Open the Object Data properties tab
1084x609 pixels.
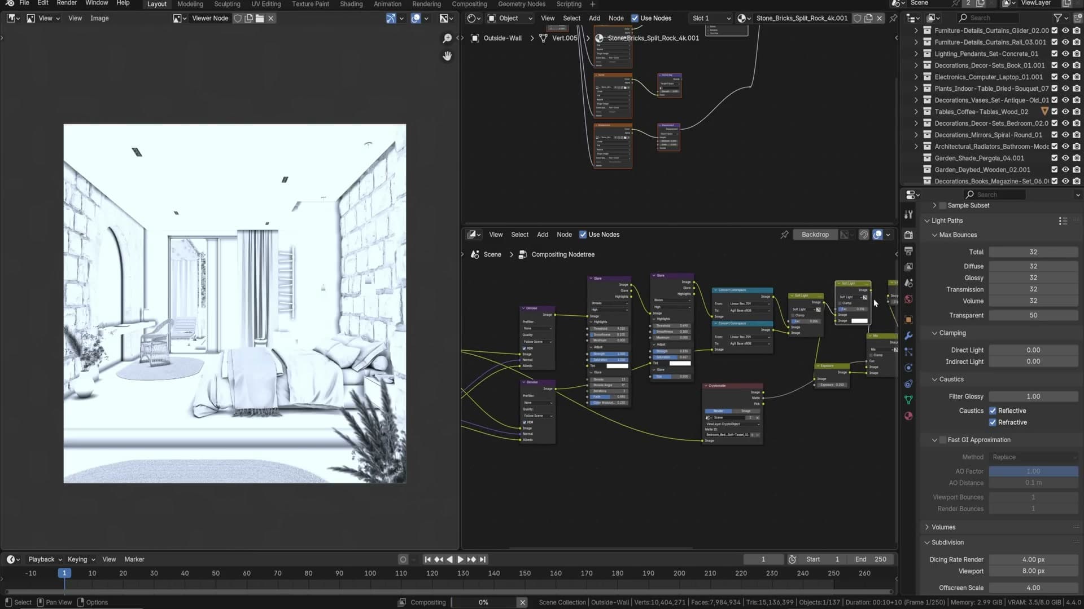click(x=908, y=400)
